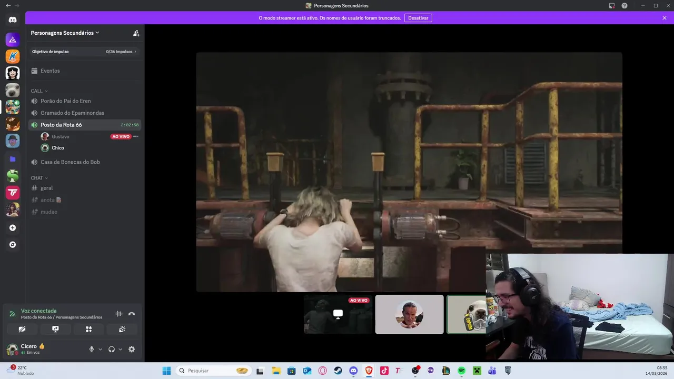The image size is (674, 379).
Task: Open headphones output options arrow
Action: 120,349
